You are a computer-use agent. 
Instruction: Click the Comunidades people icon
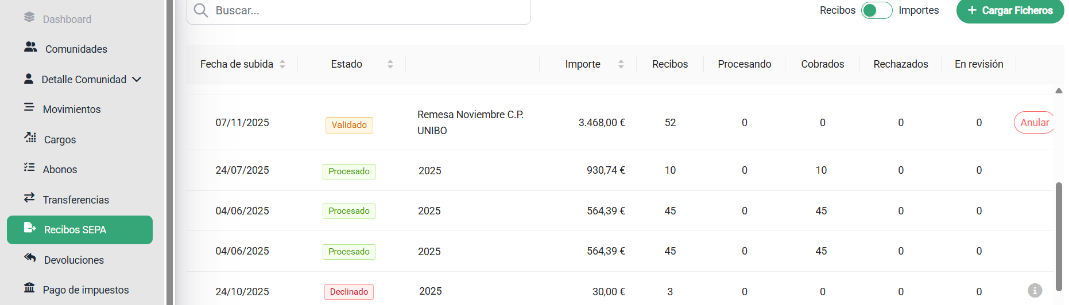(30, 48)
